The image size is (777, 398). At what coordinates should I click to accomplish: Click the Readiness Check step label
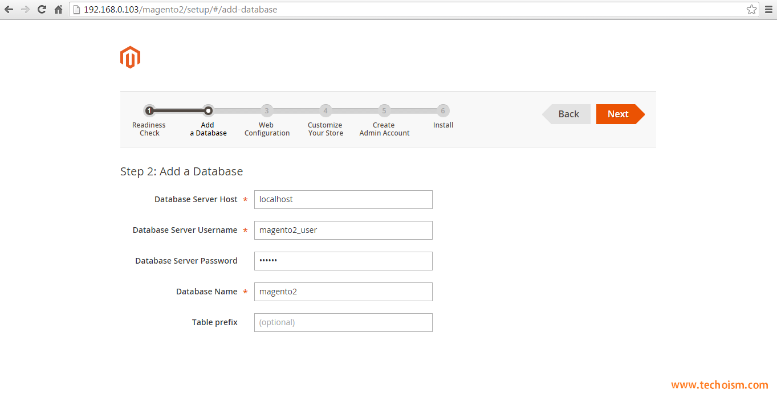(x=149, y=129)
